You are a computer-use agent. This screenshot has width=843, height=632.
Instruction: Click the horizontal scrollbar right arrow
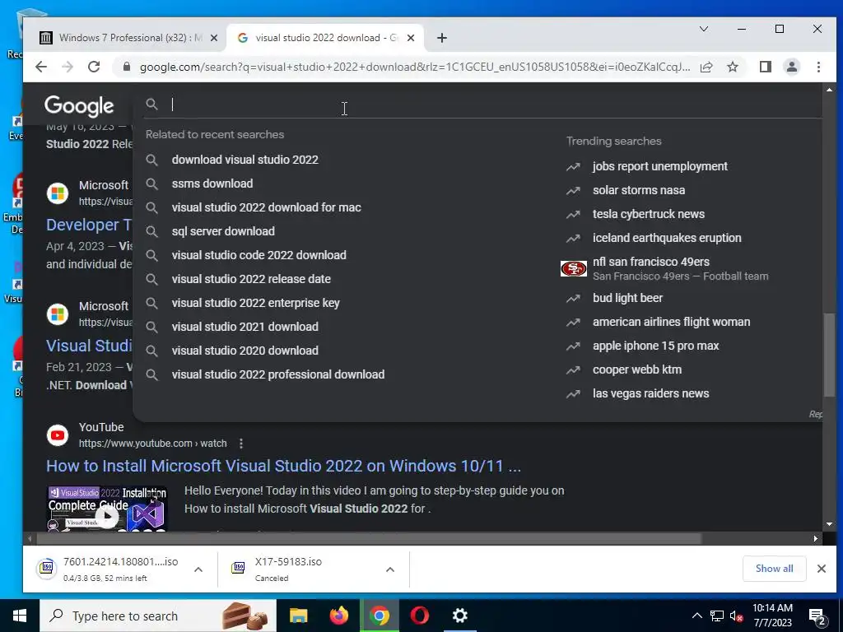coord(816,538)
